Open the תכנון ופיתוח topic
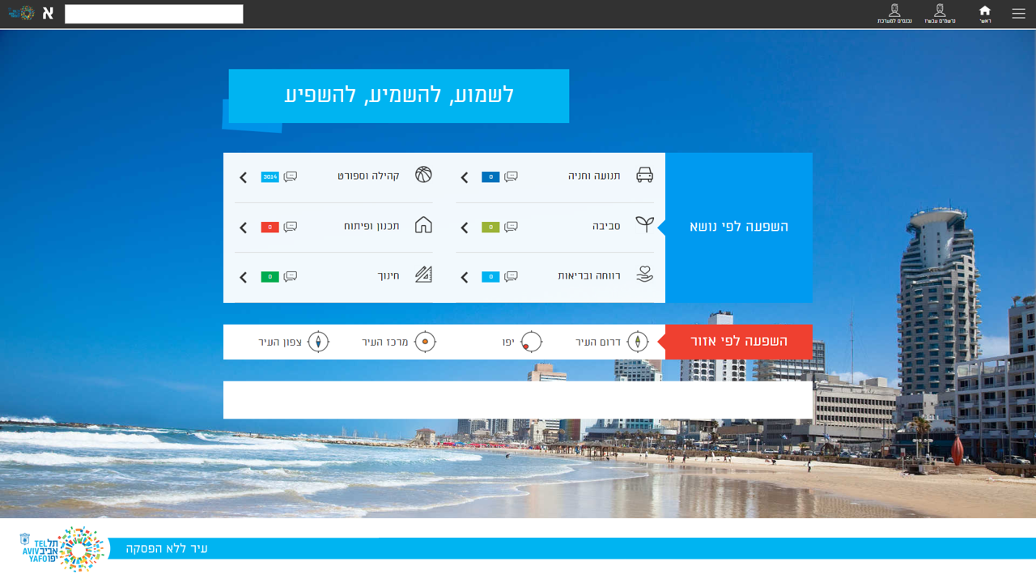 click(372, 226)
